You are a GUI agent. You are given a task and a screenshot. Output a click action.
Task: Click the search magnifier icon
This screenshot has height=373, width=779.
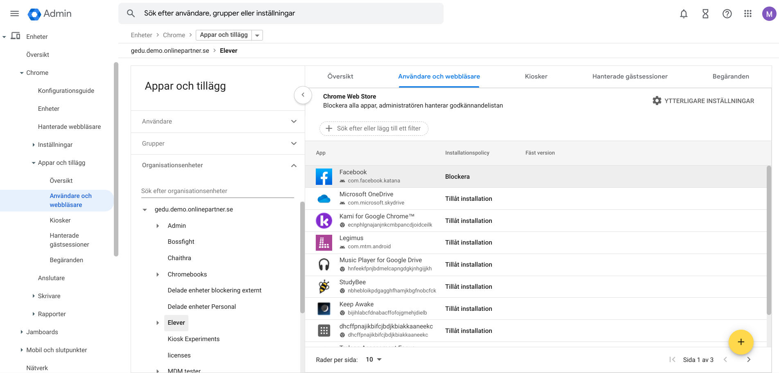[131, 13]
